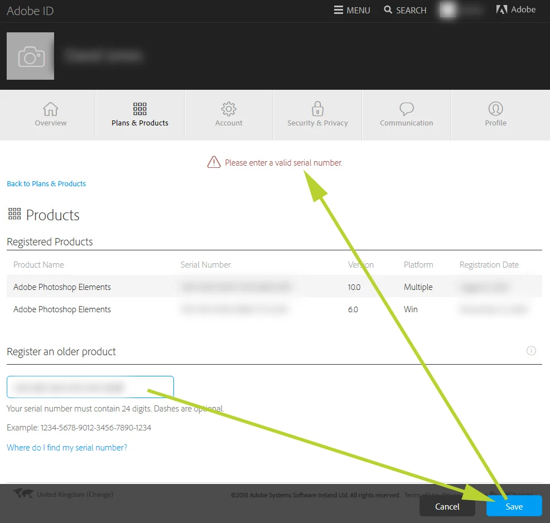The width and height of the screenshot is (550, 523).
Task: Open the SEARCH option
Action: (405, 10)
